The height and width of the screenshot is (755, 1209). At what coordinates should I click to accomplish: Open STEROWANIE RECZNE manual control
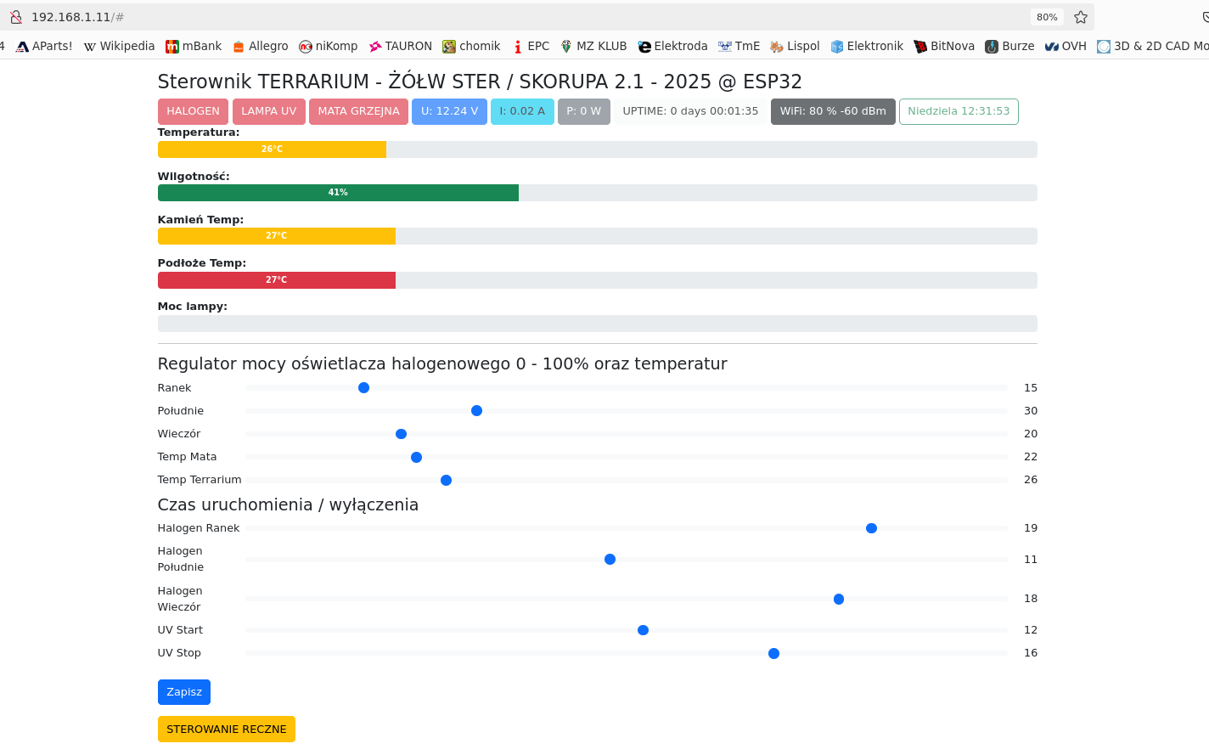point(227,729)
